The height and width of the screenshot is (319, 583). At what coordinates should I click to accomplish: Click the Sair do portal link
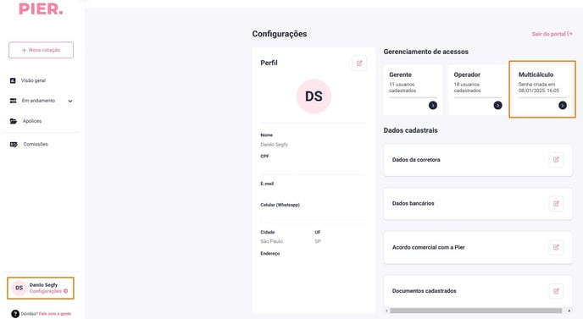pyautogui.click(x=552, y=34)
